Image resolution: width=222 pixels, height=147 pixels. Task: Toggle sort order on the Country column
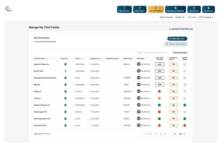point(82,58)
